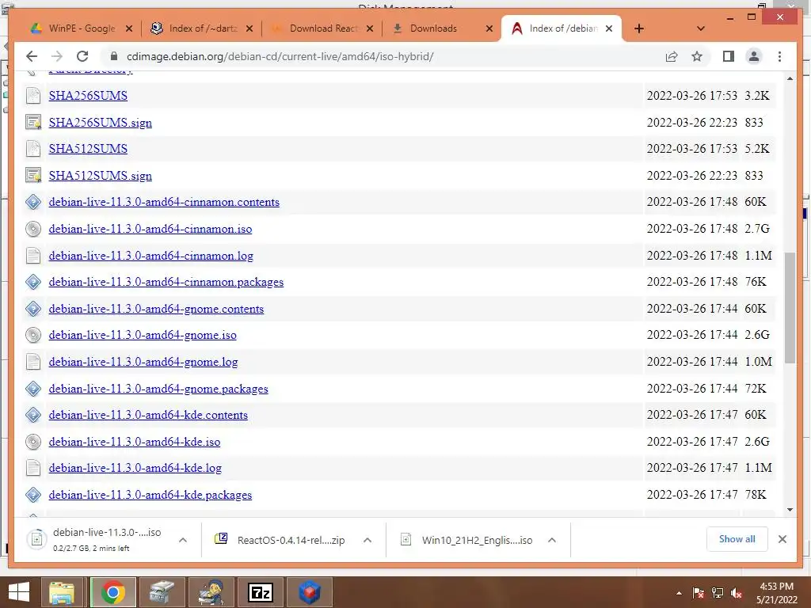811x608 pixels.
Task: Download debian-live-11.3.0-amd64-gnome.iso
Action: tap(143, 335)
